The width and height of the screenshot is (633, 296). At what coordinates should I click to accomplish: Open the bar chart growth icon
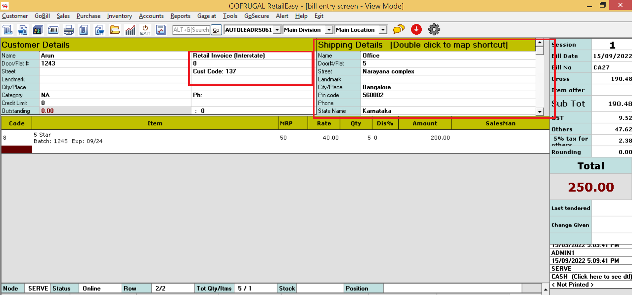[130, 30]
